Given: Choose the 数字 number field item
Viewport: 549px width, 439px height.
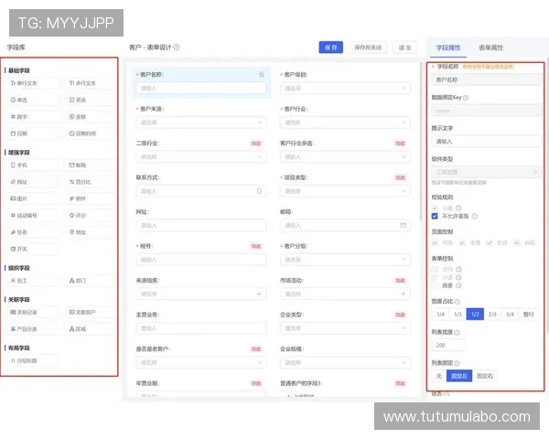Looking at the screenshot, I should 33,117.
